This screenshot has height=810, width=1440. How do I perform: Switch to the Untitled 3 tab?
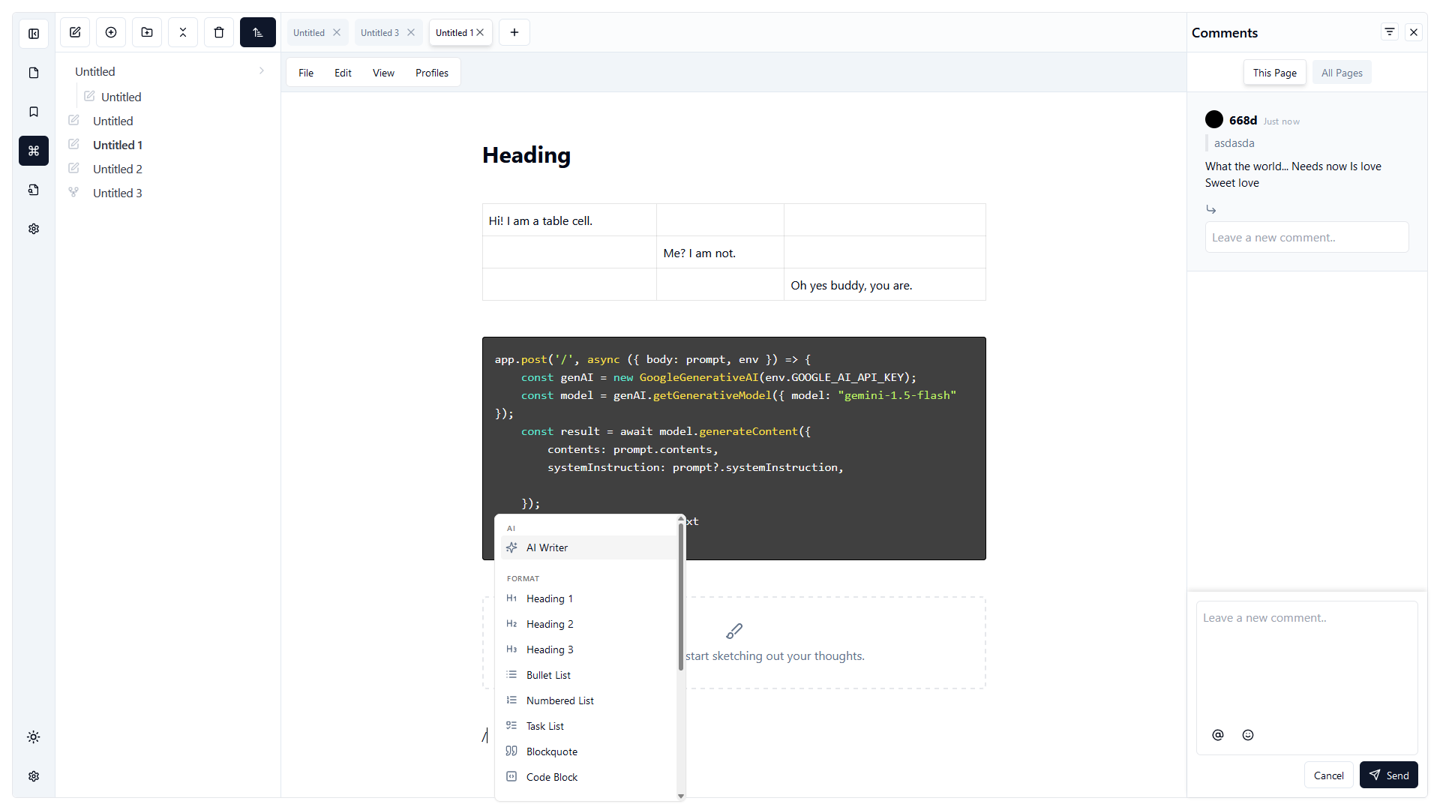[x=379, y=33]
